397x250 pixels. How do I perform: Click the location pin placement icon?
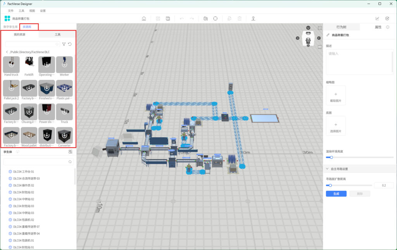click(x=253, y=19)
